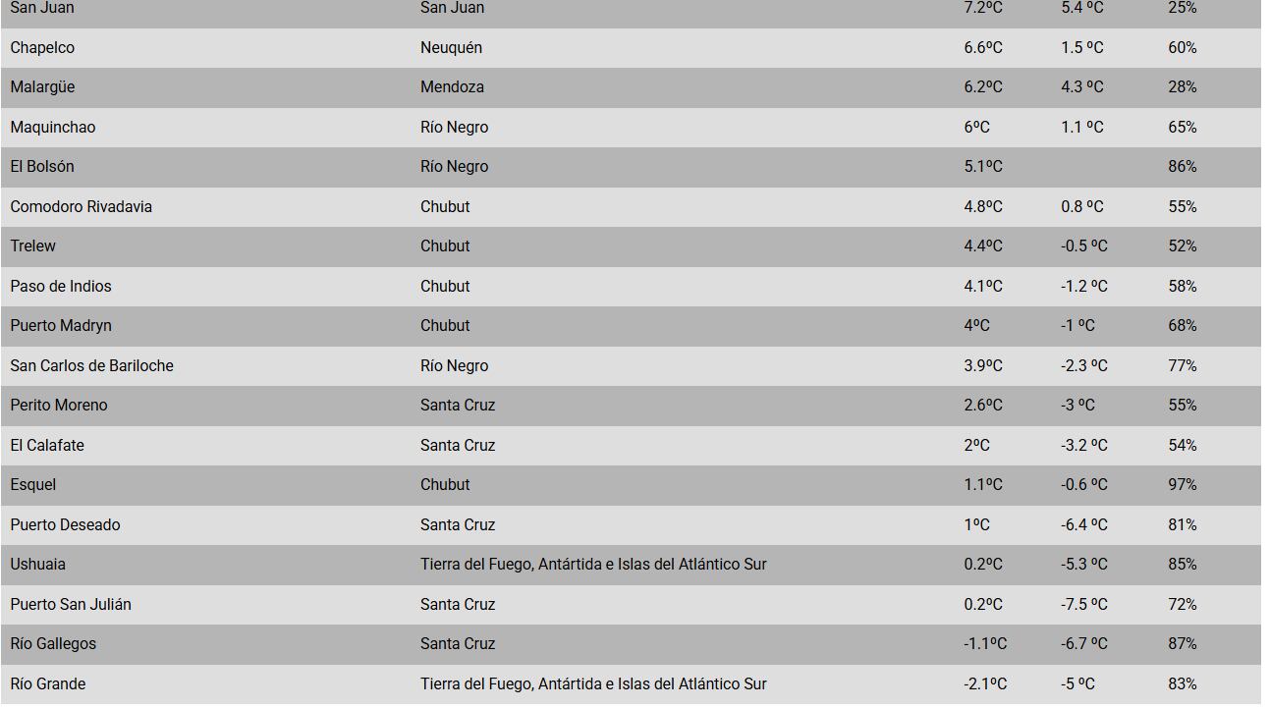This screenshot has width=1270, height=709.
Task: Click San Carlos de Bariloche entry
Action: point(91,366)
